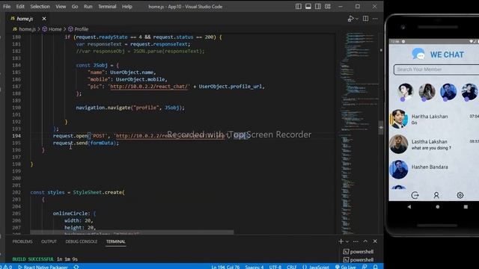
Task: Toggle secondary side bar layout icon
Action: tap(318, 7)
